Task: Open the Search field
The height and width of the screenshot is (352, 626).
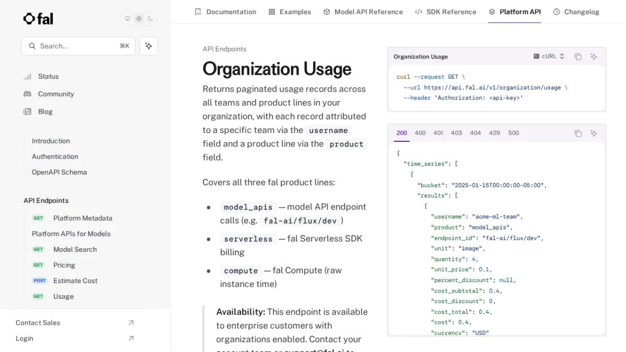Action: 78,46
